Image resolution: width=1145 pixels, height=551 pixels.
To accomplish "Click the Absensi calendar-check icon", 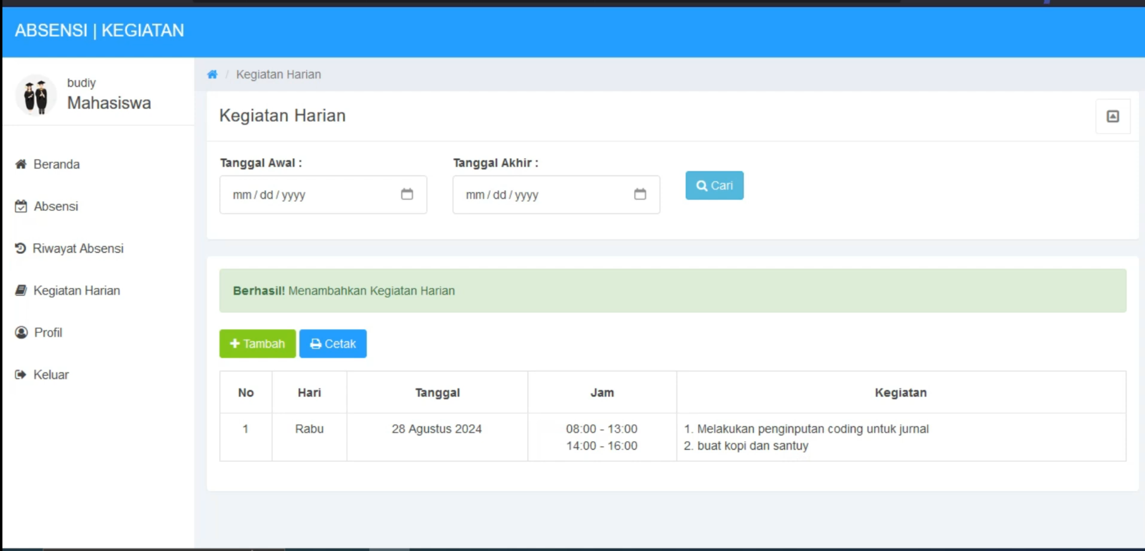I will (x=21, y=206).
